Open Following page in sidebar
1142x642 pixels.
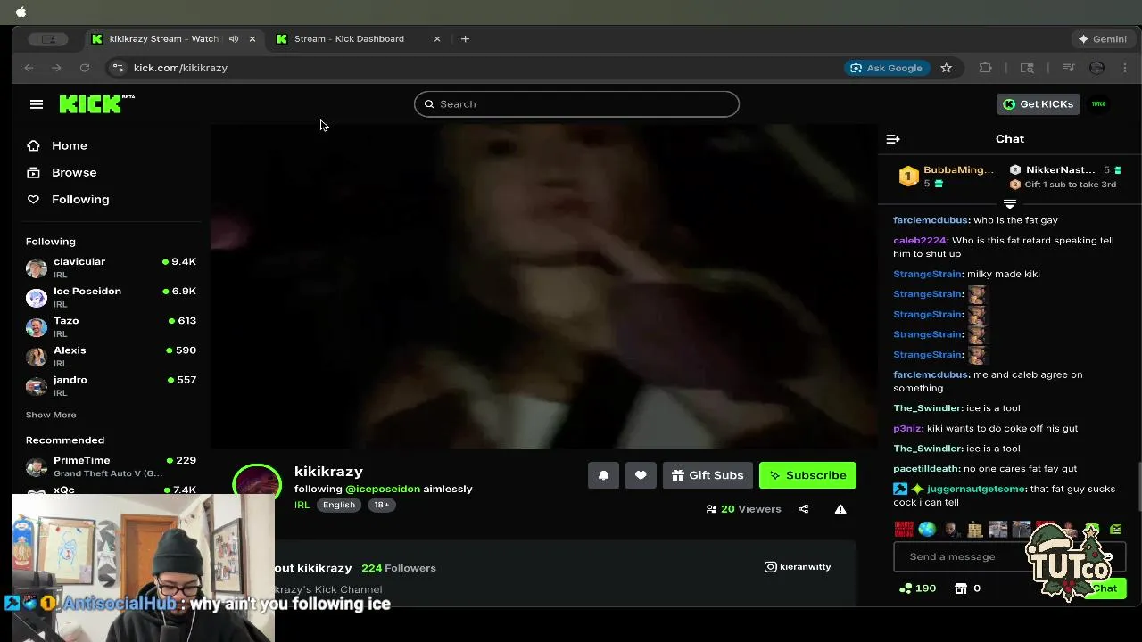80,199
